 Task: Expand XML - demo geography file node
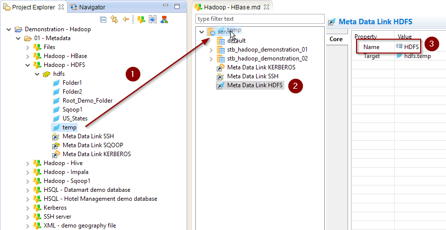tap(27, 226)
